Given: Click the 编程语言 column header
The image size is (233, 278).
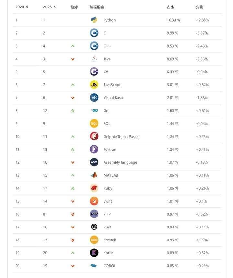Looking at the screenshot, I should [97, 7].
